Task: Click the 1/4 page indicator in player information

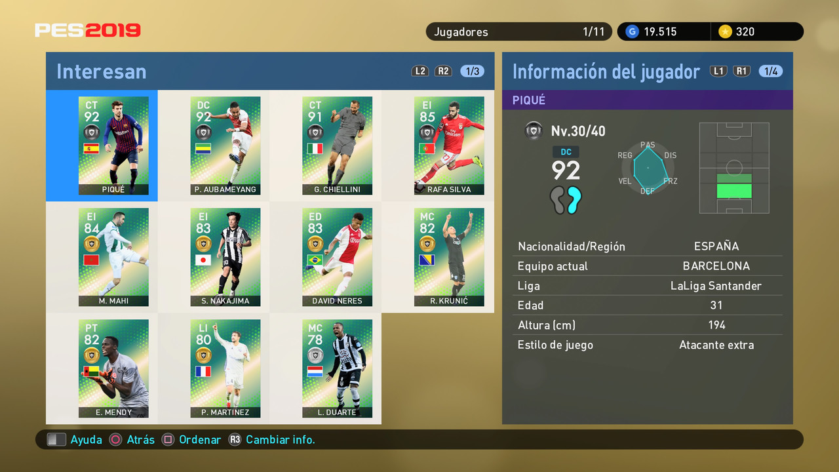Action: 771,71
